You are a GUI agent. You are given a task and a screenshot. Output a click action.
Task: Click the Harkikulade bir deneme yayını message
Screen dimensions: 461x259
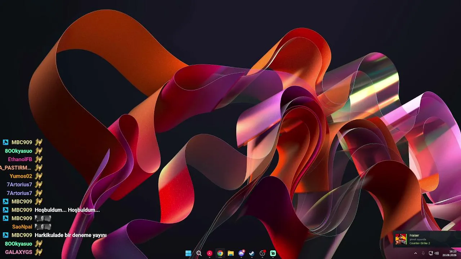tap(71, 235)
